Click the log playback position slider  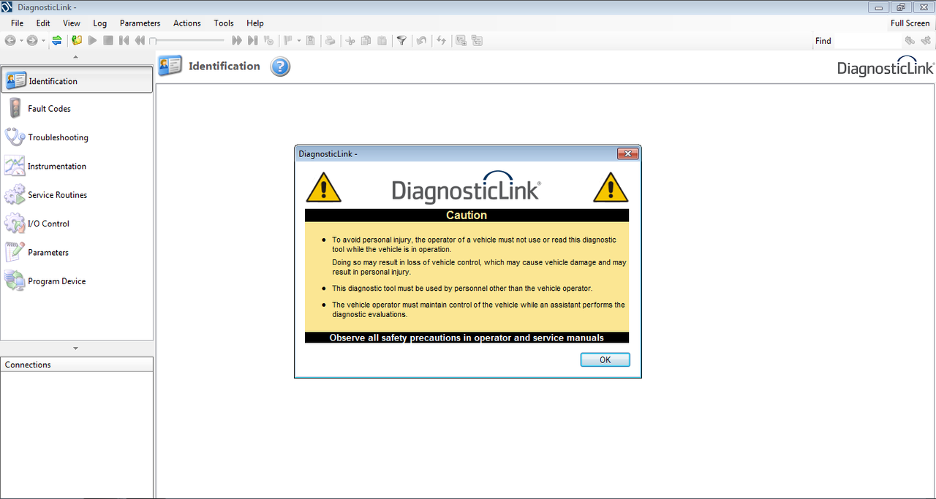point(187,41)
